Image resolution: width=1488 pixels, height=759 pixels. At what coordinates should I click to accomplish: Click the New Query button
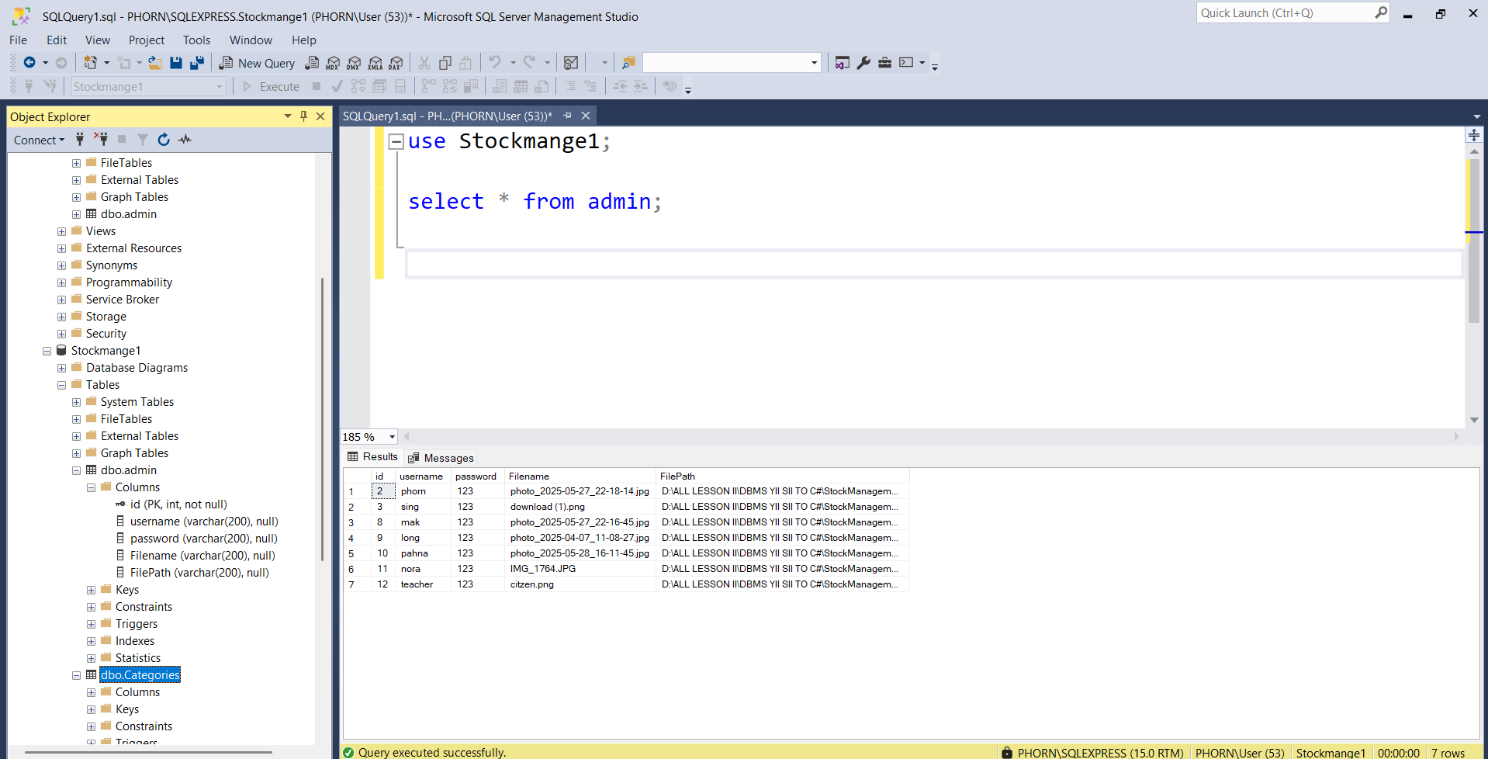click(257, 63)
